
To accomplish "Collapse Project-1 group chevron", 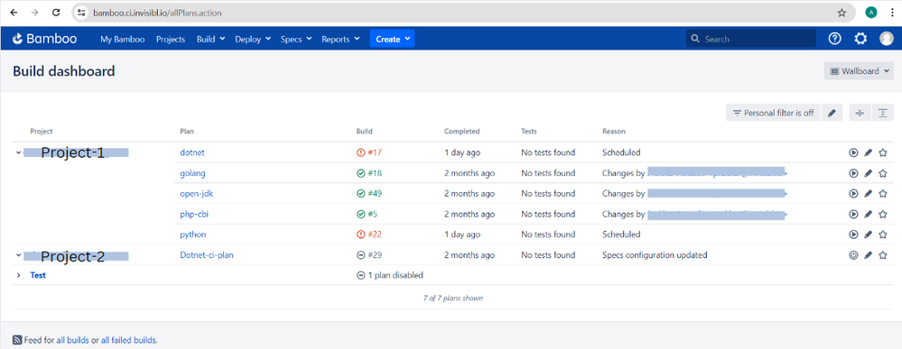I will [x=18, y=153].
